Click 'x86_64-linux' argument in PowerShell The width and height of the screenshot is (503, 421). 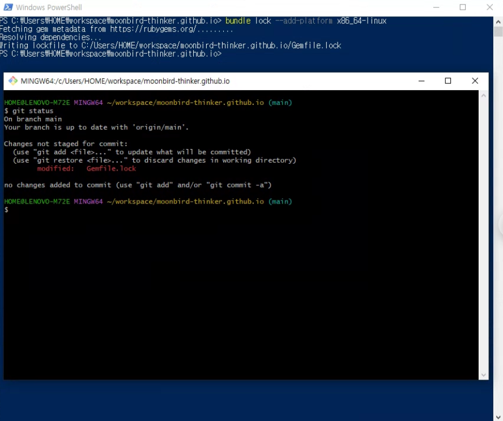tap(361, 21)
